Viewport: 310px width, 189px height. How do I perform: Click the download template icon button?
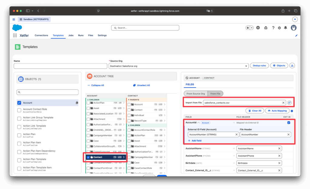292,66
